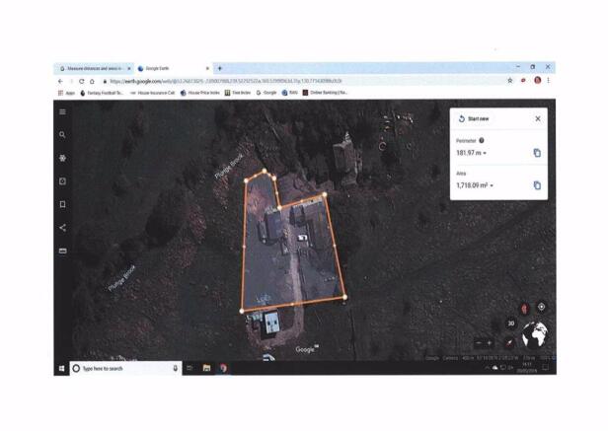Viewport: 608px width, 431px height.
Task: Click I'm Feeling Lucky dice icon
Action: tap(62, 181)
